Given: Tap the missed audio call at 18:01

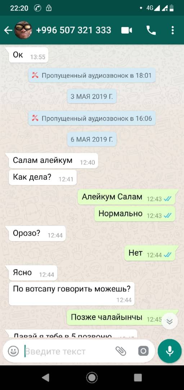Looking at the screenshot, I should click(x=92, y=75).
